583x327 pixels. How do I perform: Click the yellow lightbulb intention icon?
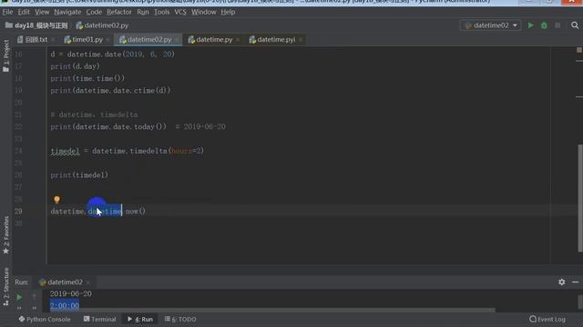click(56, 200)
